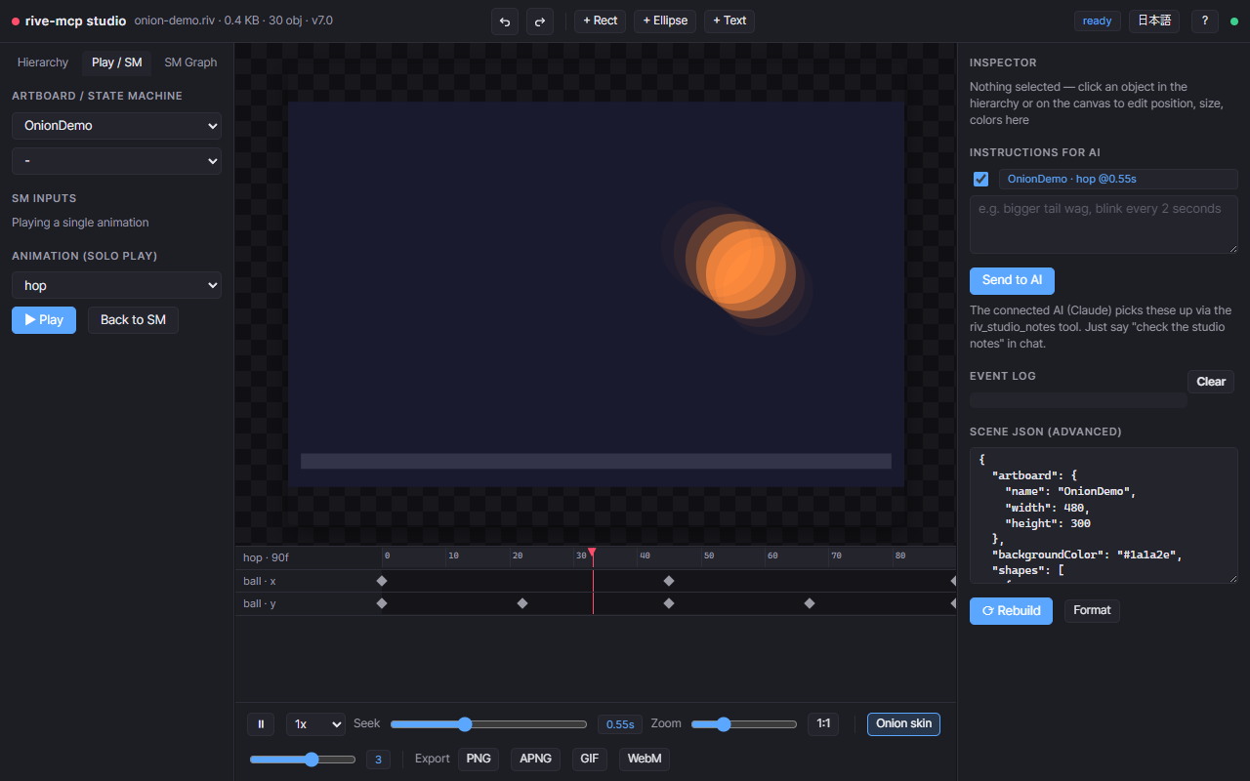Click the hop · 90f timeline label

(267, 557)
